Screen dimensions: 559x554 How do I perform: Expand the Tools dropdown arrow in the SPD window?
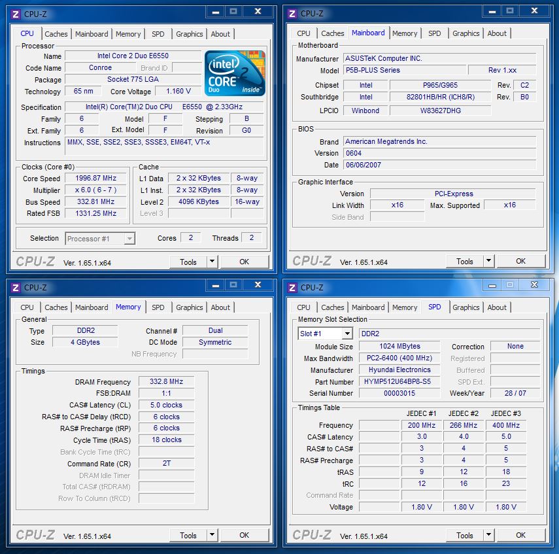click(489, 535)
